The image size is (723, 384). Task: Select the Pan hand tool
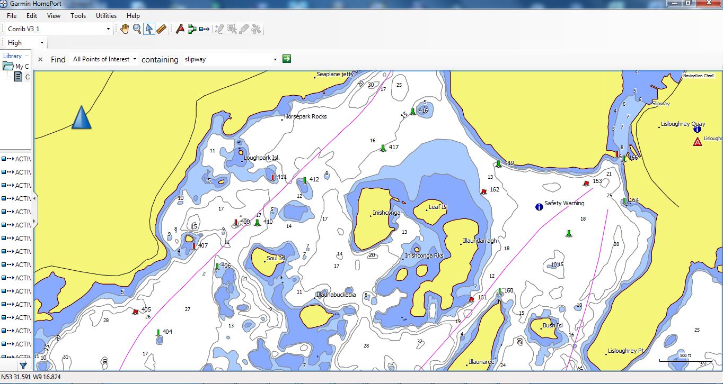tap(125, 29)
